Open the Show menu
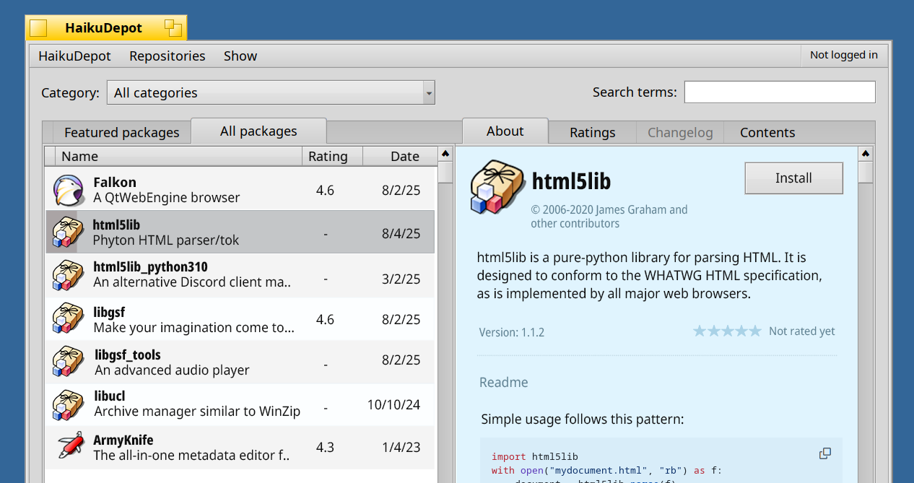This screenshot has height=483, width=914. (240, 56)
